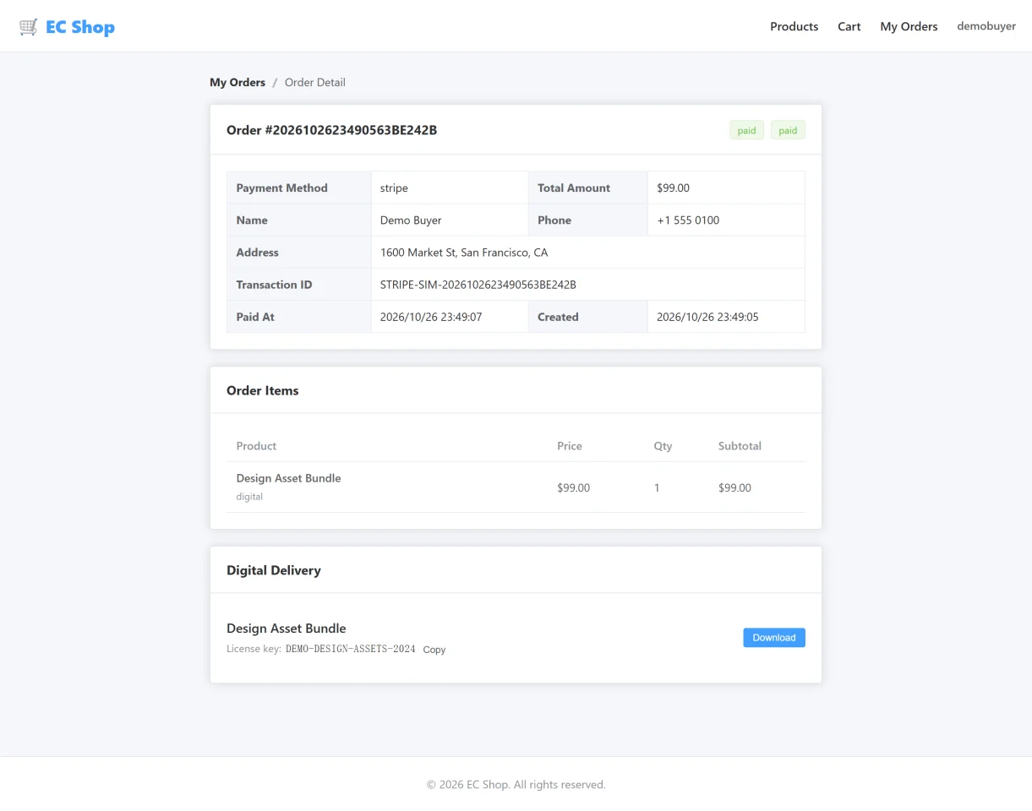This screenshot has height=811, width=1032.
Task: Click the Product column header
Action: (x=256, y=445)
